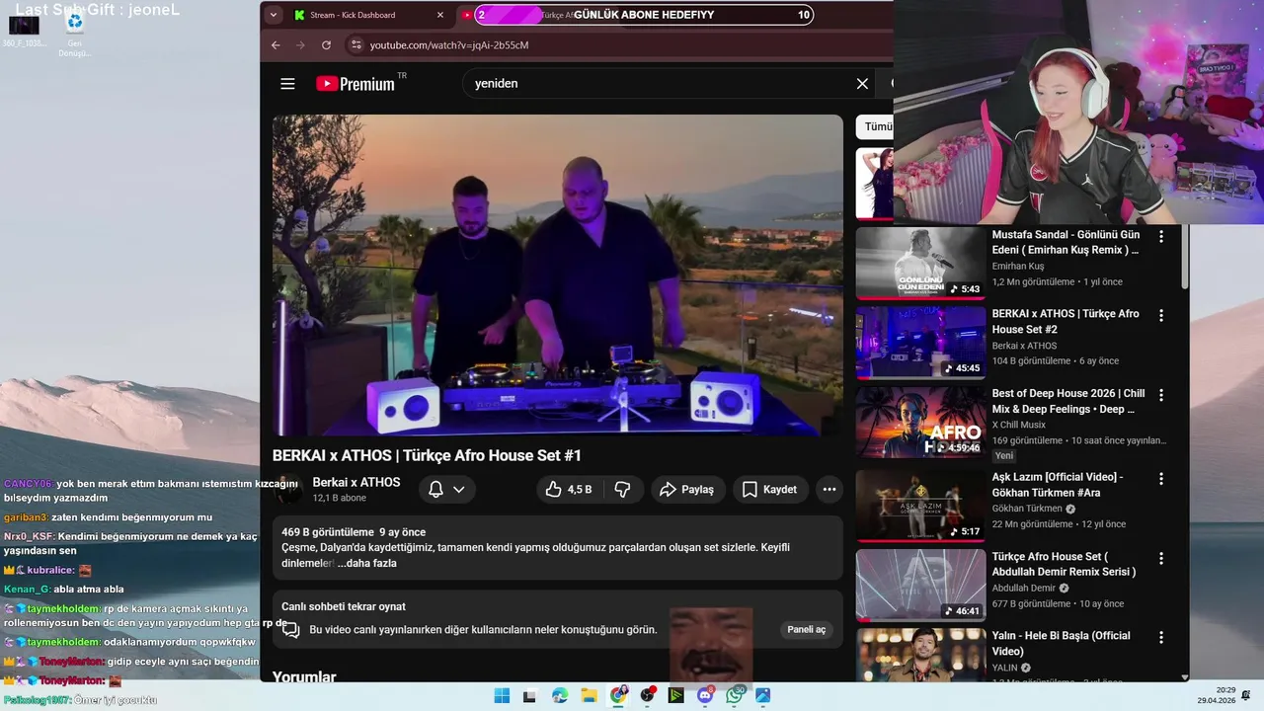Dislike the video with thumbs down

(622, 489)
